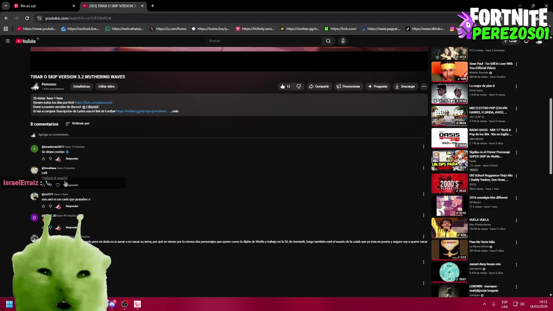
Task: Like the comment by @israelerraiz5611
Action: coord(43,159)
